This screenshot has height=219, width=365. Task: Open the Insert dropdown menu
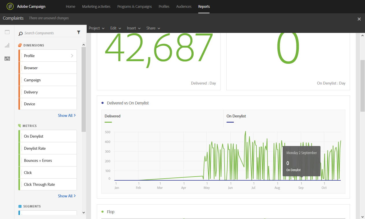[134, 28]
